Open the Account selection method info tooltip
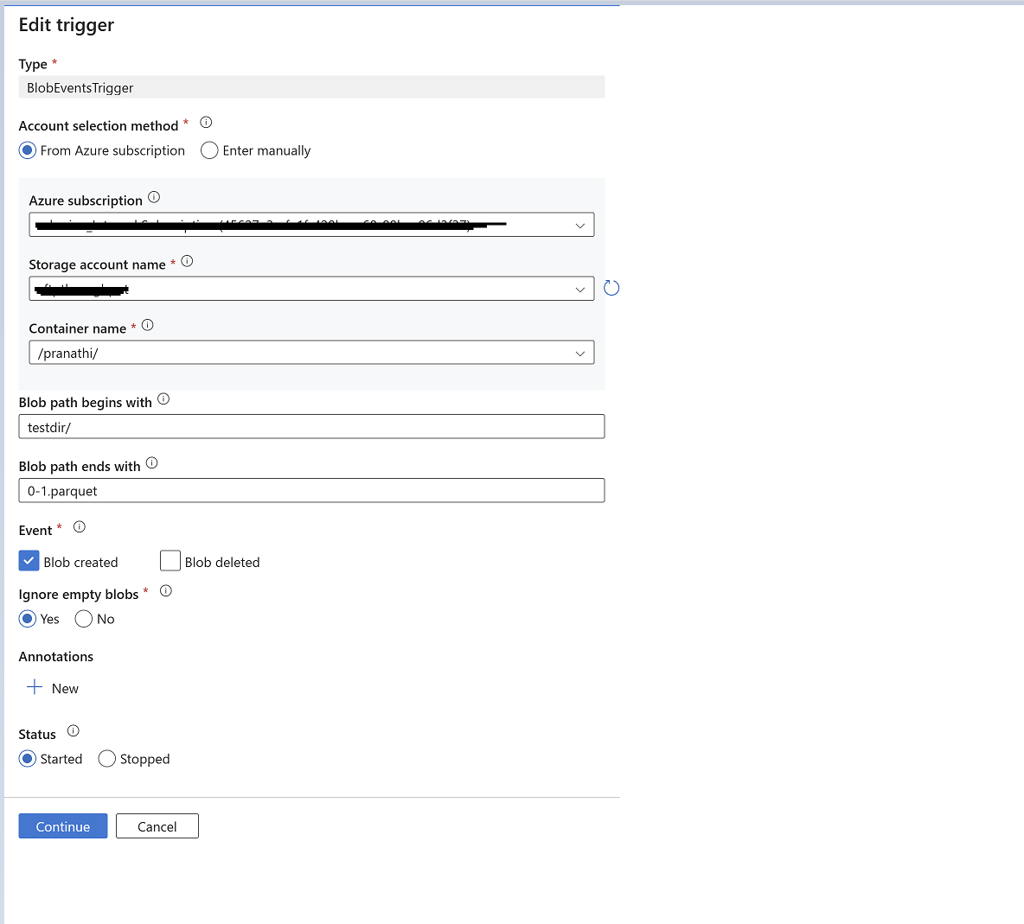Screen dimensions: 1024x924 click(x=206, y=123)
